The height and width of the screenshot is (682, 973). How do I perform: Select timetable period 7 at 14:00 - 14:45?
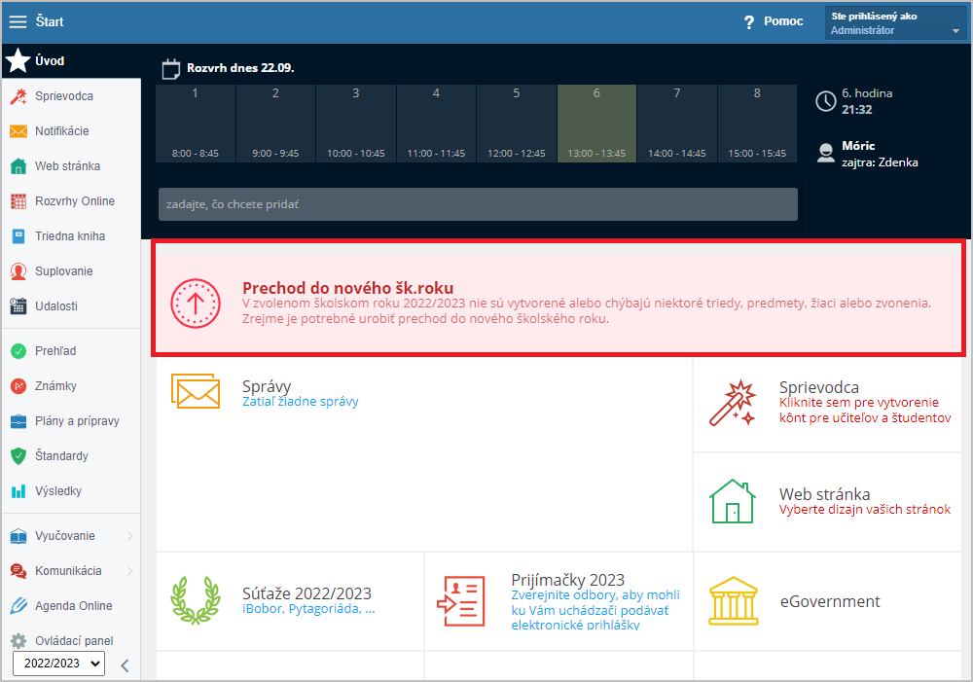677,124
